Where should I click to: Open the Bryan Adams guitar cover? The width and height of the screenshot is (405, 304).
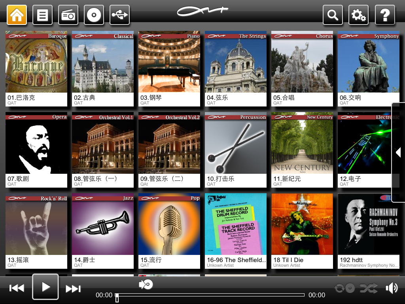click(x=302, y=224)
